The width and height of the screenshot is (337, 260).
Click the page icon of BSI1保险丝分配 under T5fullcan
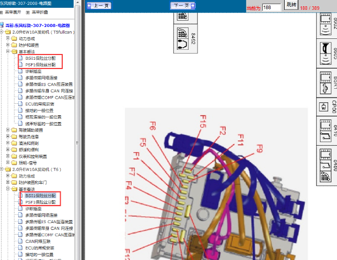tap(20, 58)
